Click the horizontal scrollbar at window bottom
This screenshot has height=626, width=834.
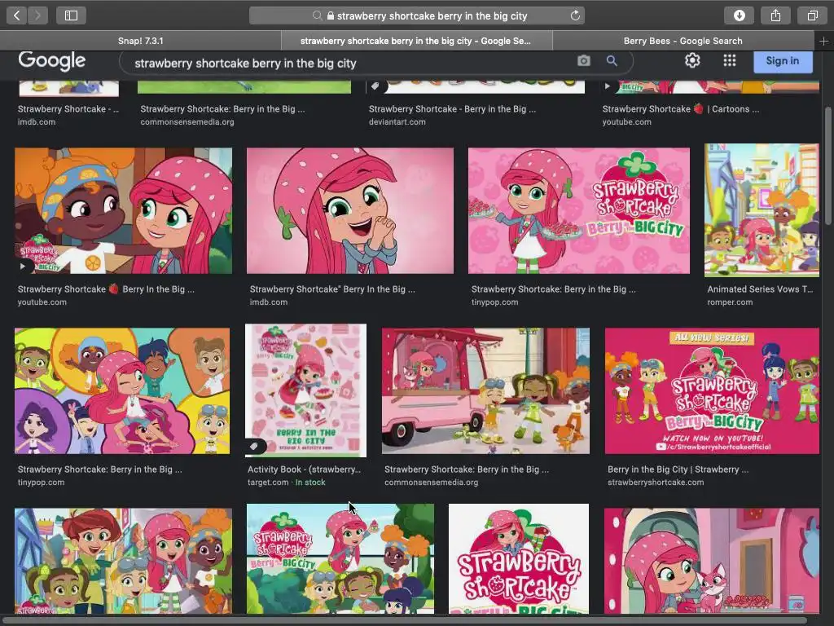click(404, 620)
